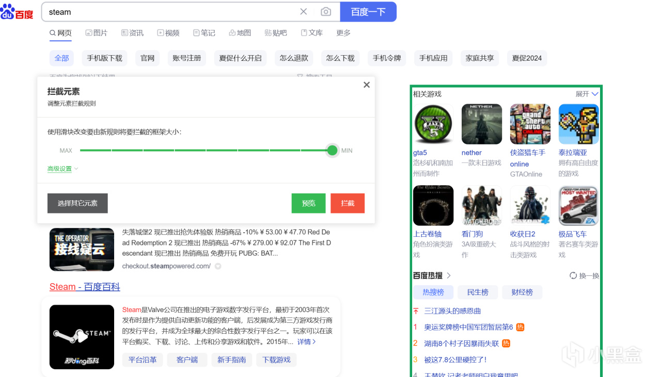The image size is (661, 377).
Task: Select the 手机应用 filter chip
Action: click(x=434, y=58)
